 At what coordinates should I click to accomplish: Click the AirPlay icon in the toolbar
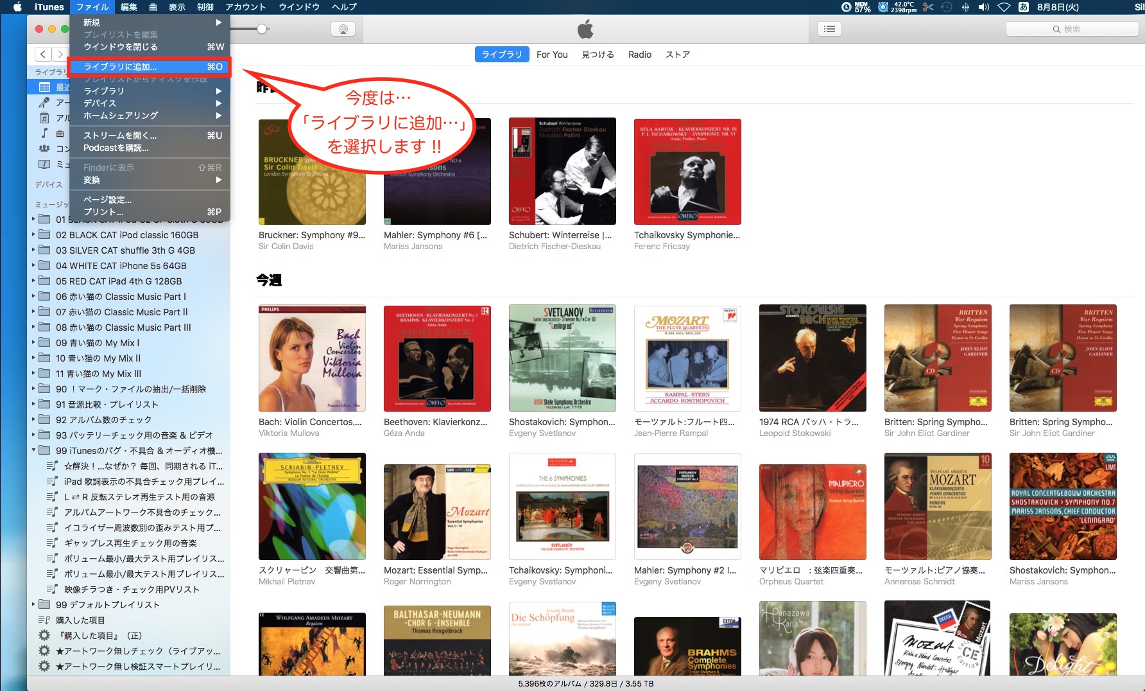click(x=343, y=29)
